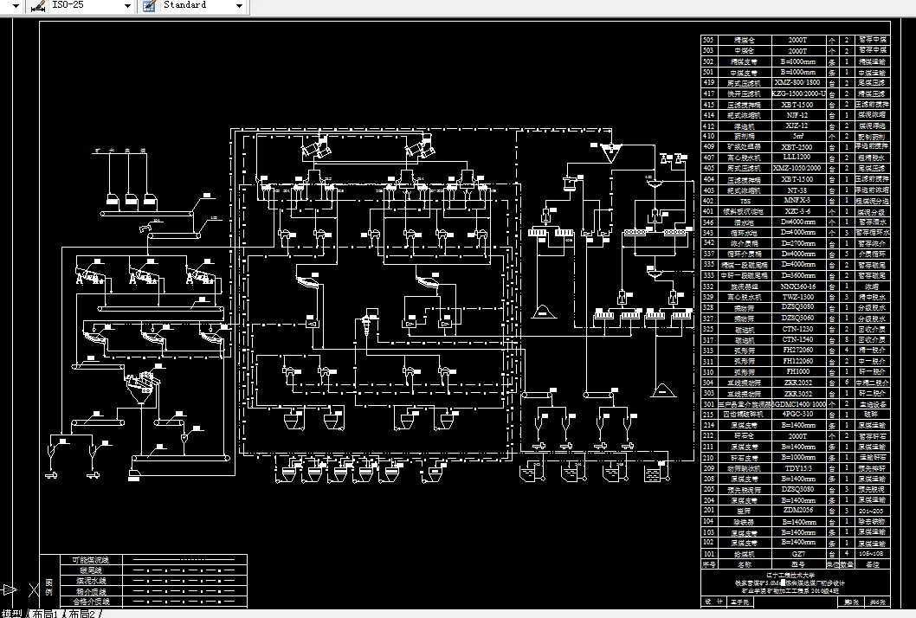Click the ZKR3052 model cell
Screen dimensions: 916x618
click(x=798, y=393)
